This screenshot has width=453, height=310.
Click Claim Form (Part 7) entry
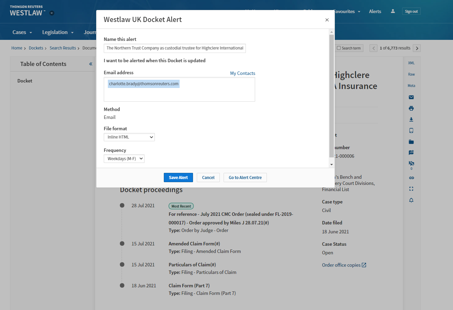(x=189, y=286)
